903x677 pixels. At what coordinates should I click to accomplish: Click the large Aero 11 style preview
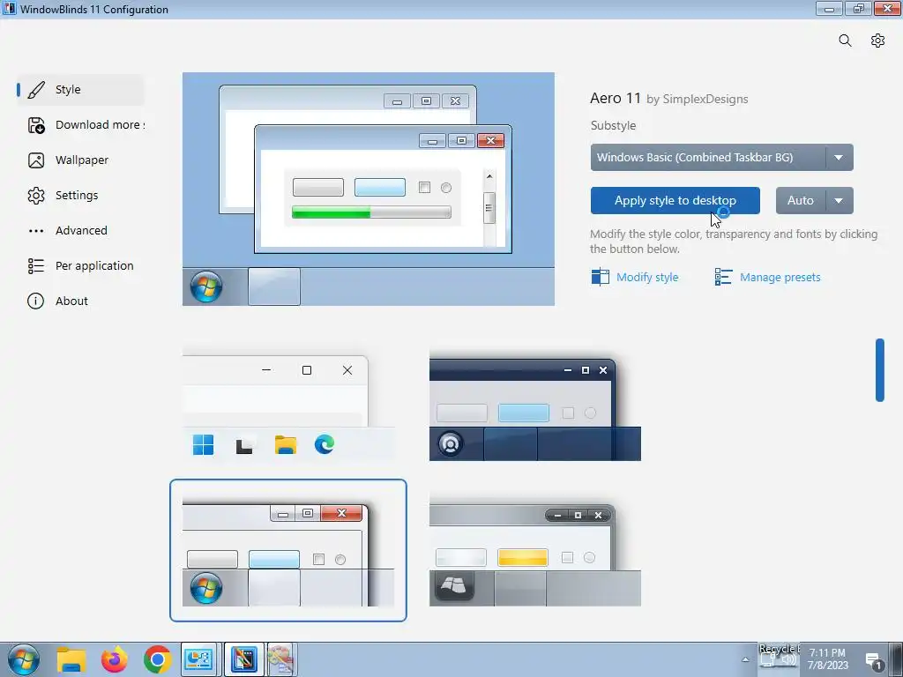point(369,189)
